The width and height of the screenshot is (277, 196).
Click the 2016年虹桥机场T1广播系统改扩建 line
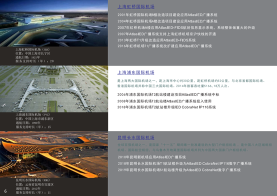click(164, 46)
